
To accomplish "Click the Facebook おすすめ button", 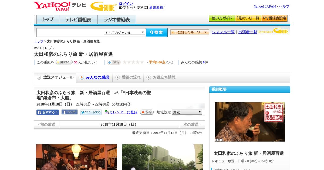I will pyautogui.click(x=48, y=112).
